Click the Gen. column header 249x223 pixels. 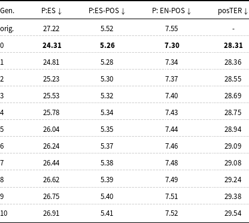(7, 11)
